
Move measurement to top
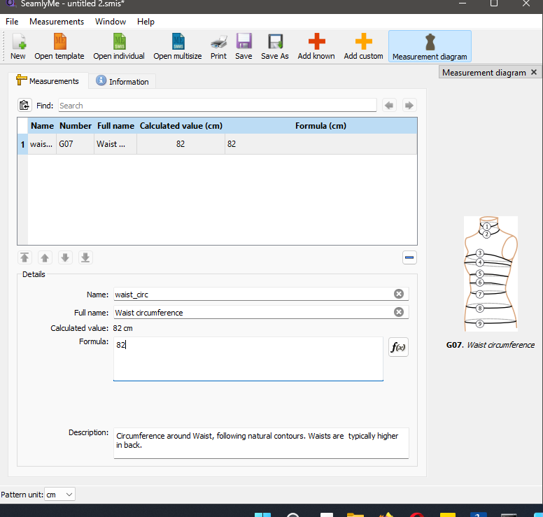(24, 257)
